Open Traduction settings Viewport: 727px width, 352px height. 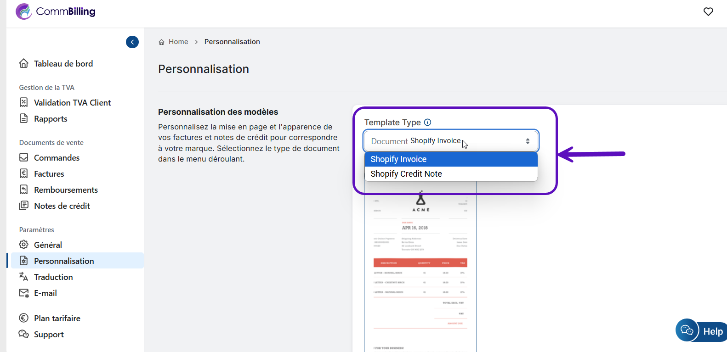[53, 277]
